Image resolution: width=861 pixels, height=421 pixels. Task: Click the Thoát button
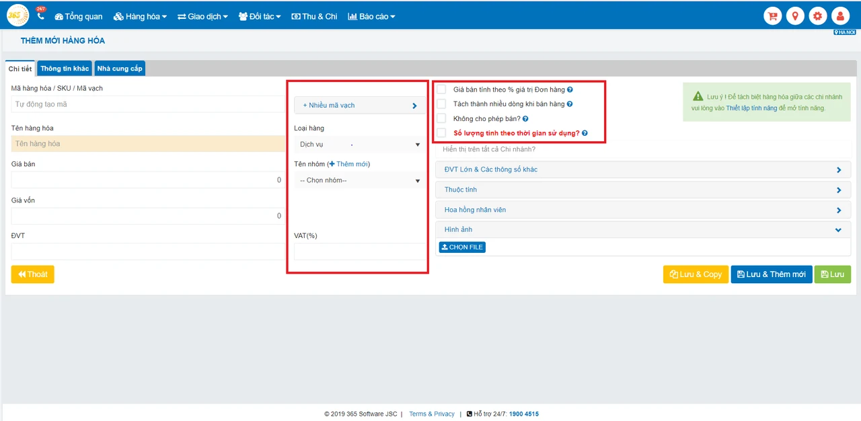pyautogui.click(x=33, y=274)
